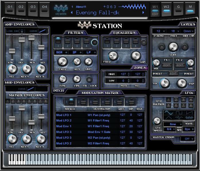Adjust the HIGH NOTE 127 stepper
The image size is (200, 171).
tap(129, 74)
